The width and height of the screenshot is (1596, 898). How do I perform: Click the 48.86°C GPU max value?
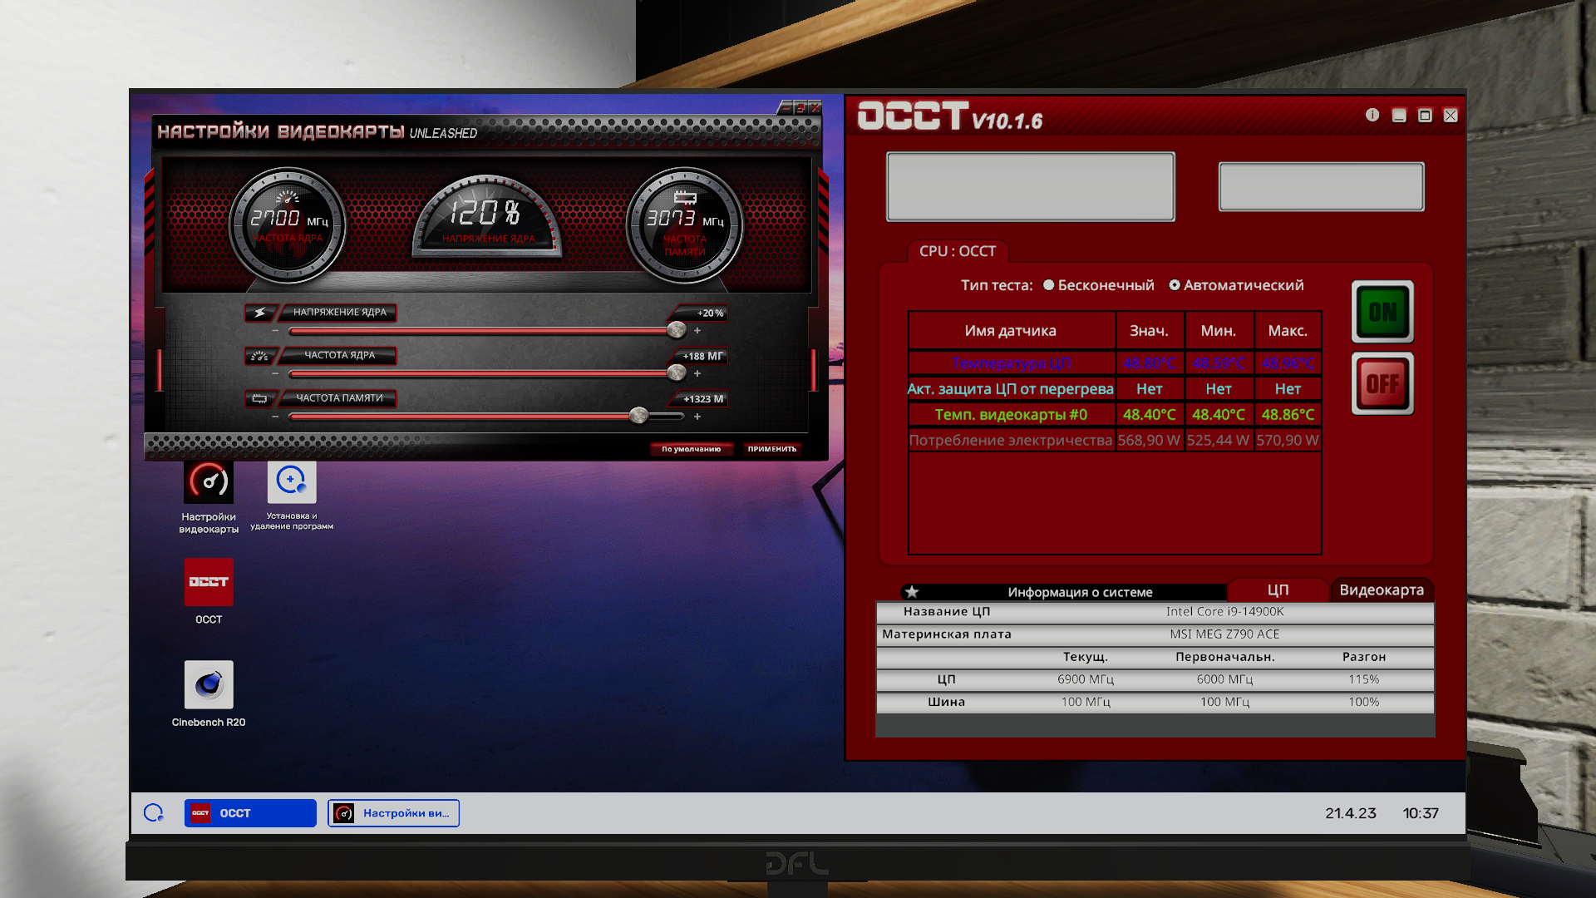[x=1288, y=414]
